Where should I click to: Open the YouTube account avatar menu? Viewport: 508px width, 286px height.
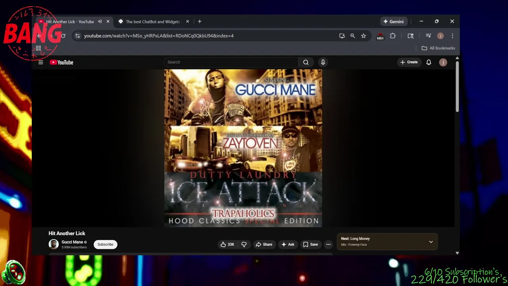pyautogui.click(x=443, y=62)
